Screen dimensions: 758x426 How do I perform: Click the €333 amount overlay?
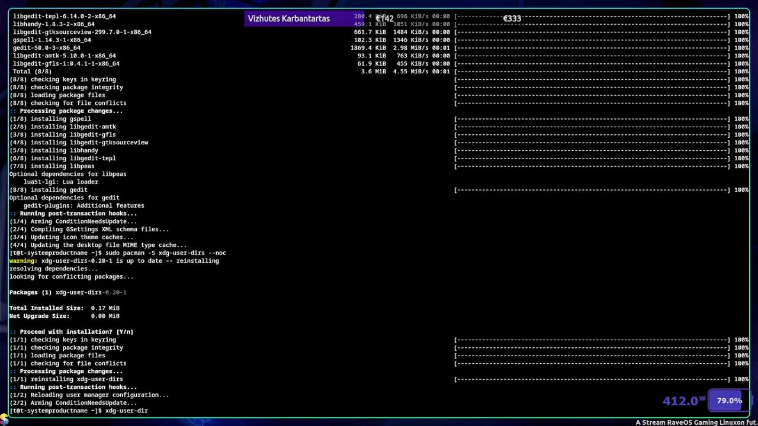(512, 19)
